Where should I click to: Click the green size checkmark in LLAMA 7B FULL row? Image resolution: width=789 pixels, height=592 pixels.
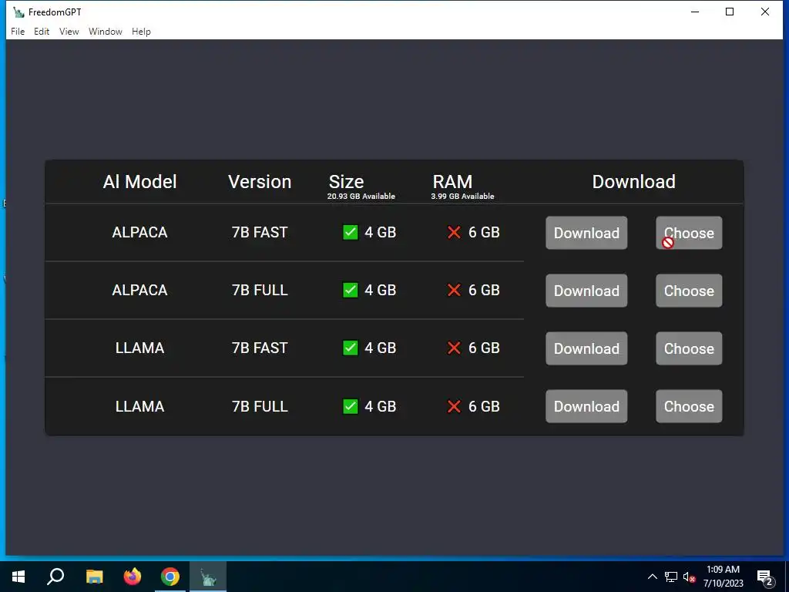coord(351,406)
